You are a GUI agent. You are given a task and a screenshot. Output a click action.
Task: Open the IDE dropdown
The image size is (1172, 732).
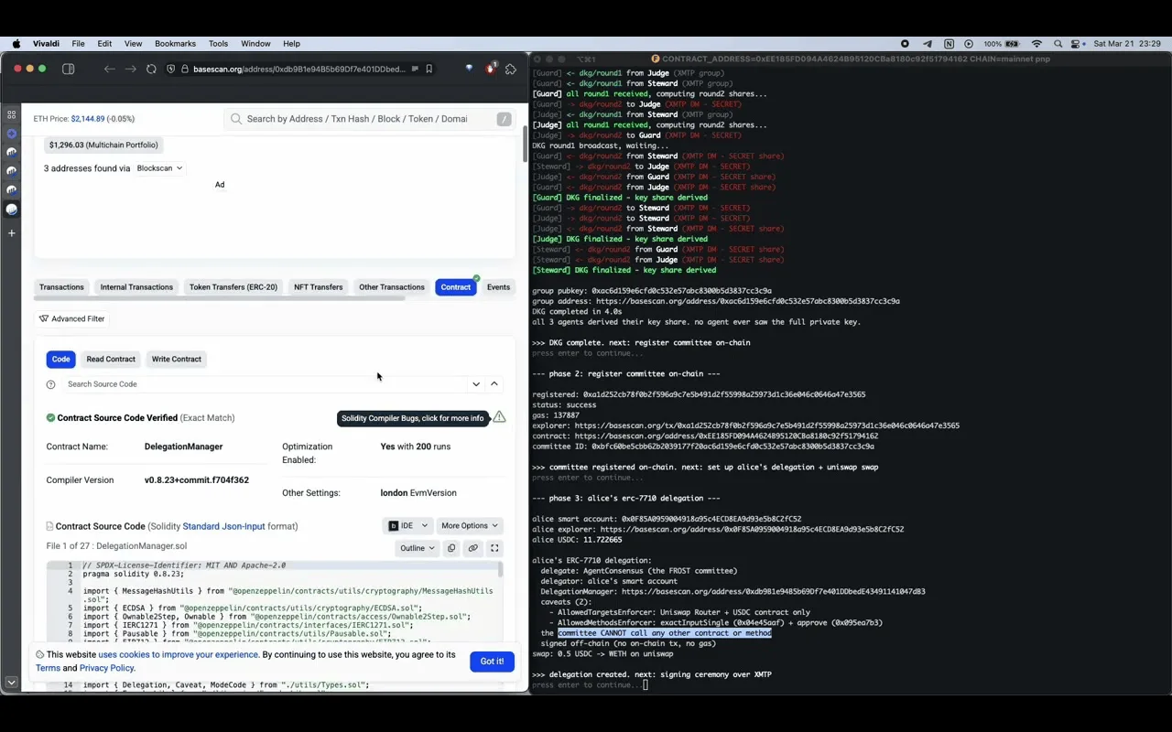click(407, 526)
